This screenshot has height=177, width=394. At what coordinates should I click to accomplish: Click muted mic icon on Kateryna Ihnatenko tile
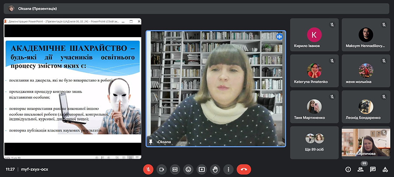(332, 60)
